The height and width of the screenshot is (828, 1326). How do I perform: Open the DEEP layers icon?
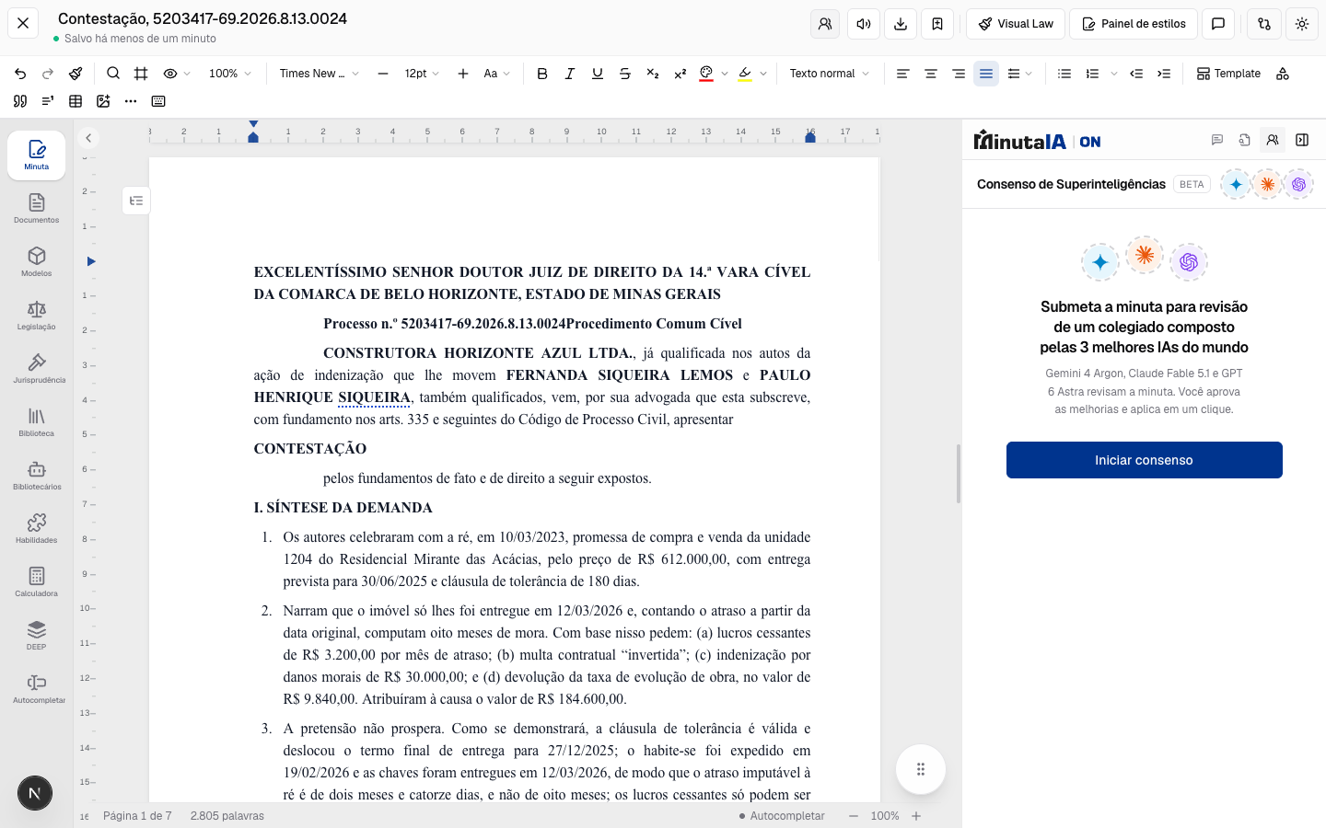[37, 635]
